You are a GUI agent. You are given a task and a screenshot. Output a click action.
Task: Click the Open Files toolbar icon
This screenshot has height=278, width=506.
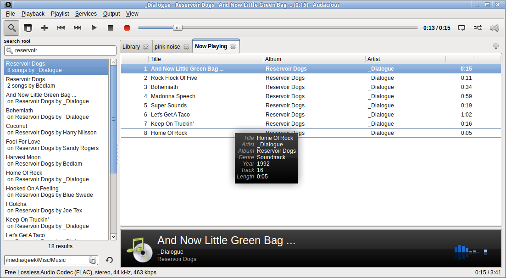(x=28, y=28)
